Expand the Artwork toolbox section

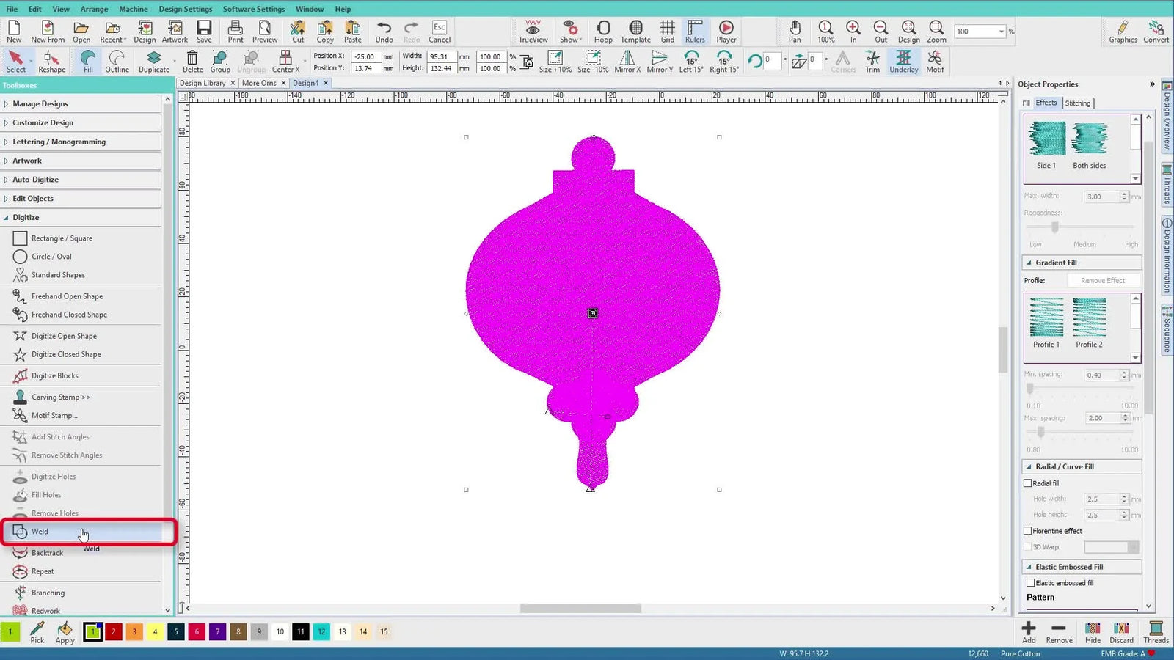(x=27, y=160)
